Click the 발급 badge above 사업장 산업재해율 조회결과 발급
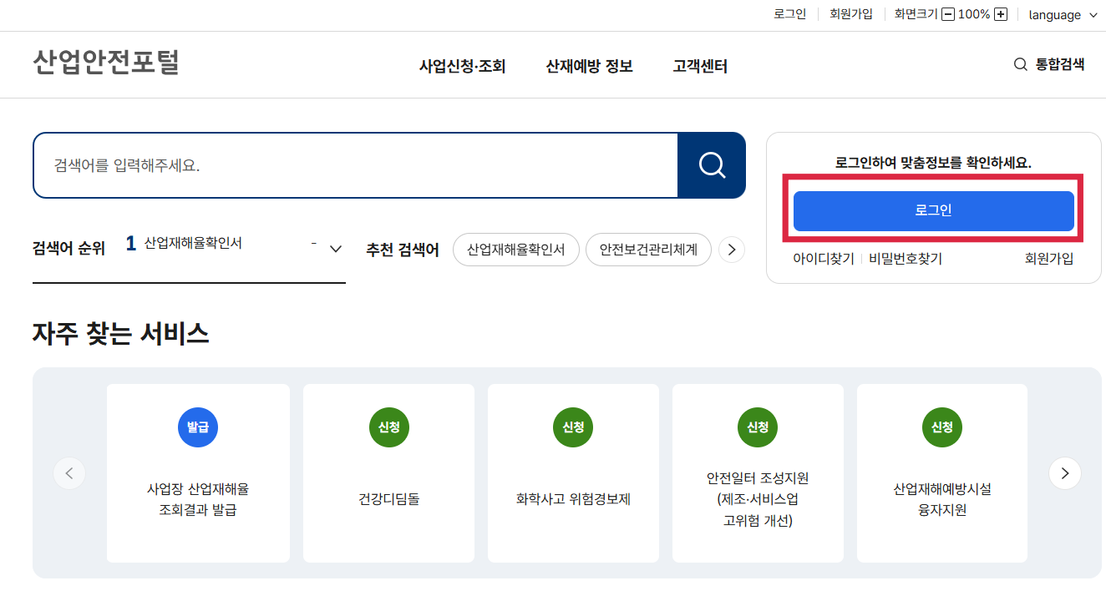The width and height of the screenshot is (1106, 601). [197, 427]
